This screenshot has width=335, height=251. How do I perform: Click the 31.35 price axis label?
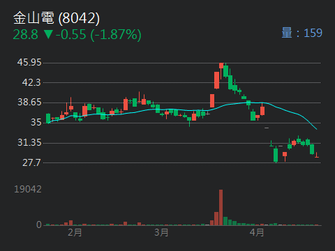click(29, 142)
